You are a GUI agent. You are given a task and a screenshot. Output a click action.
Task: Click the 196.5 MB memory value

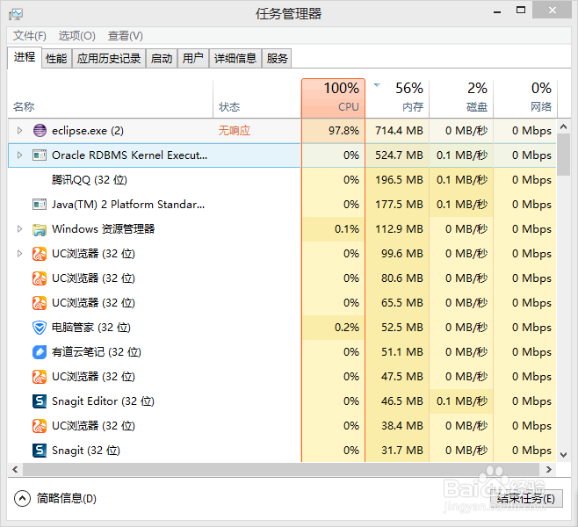point(399,180)
